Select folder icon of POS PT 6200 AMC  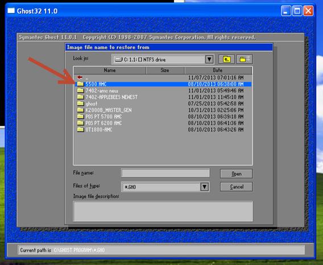(80, 123)
